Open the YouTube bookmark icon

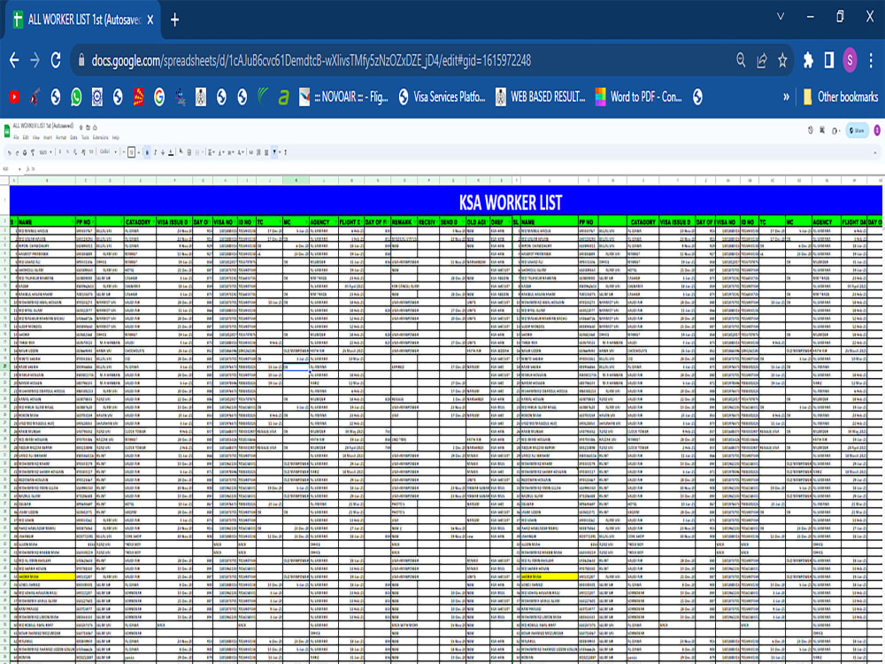pos(14,97)
